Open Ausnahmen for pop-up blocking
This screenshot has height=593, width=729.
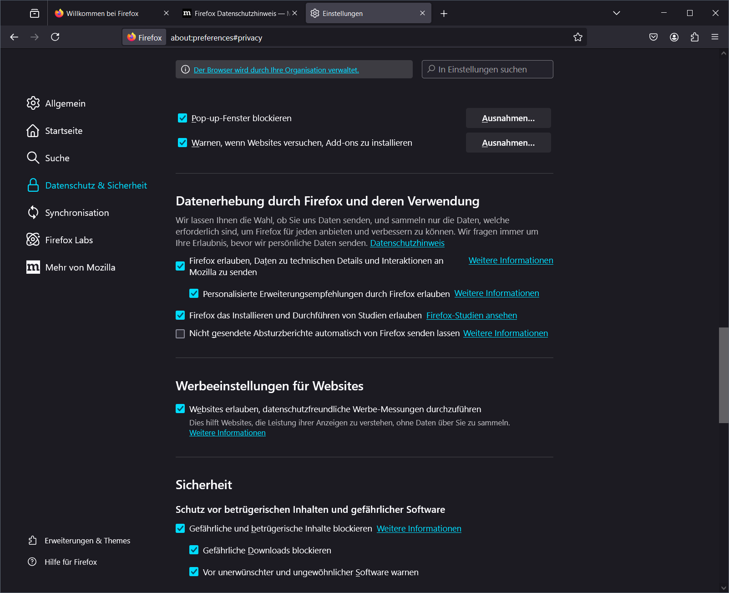(x=508, y=118)
